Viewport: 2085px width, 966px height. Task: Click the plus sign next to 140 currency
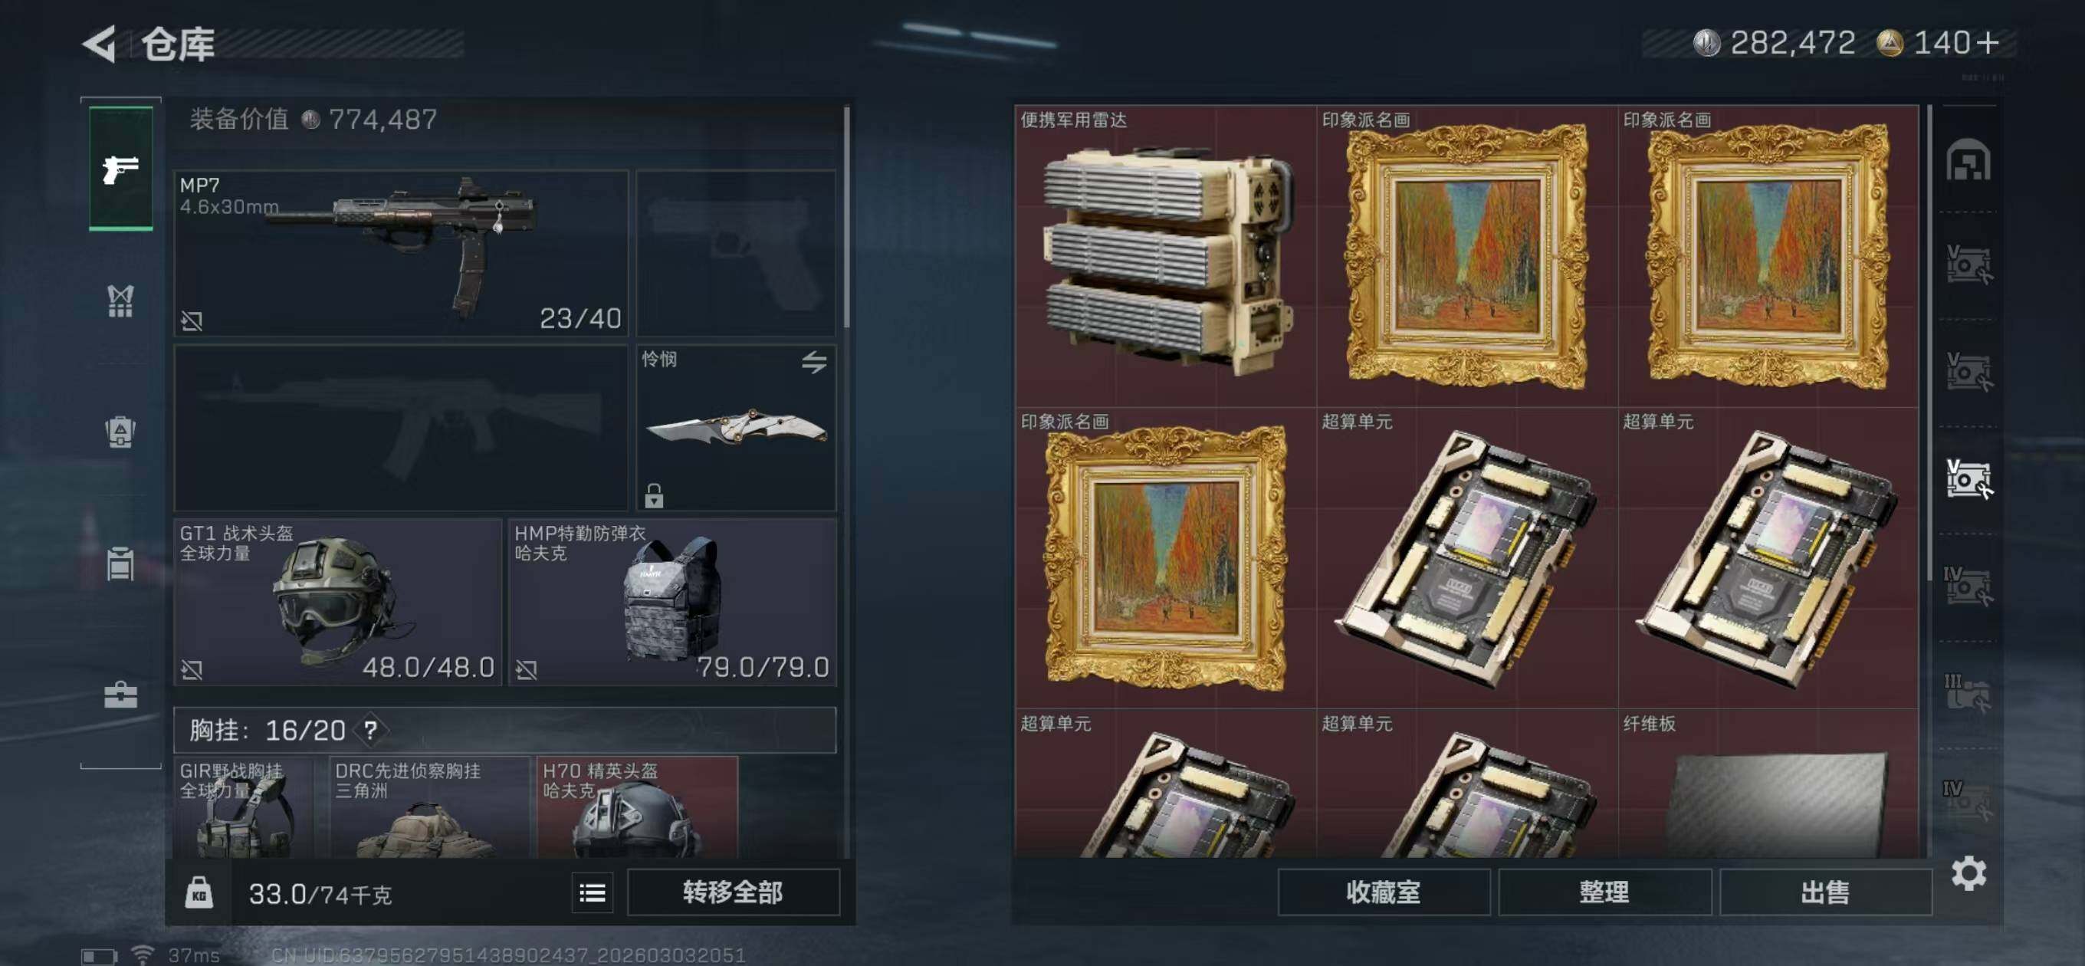coord(1986,42)
